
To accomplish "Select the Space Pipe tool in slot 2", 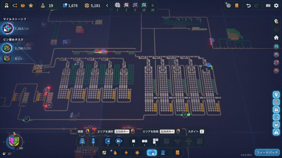I will point(93,142).
